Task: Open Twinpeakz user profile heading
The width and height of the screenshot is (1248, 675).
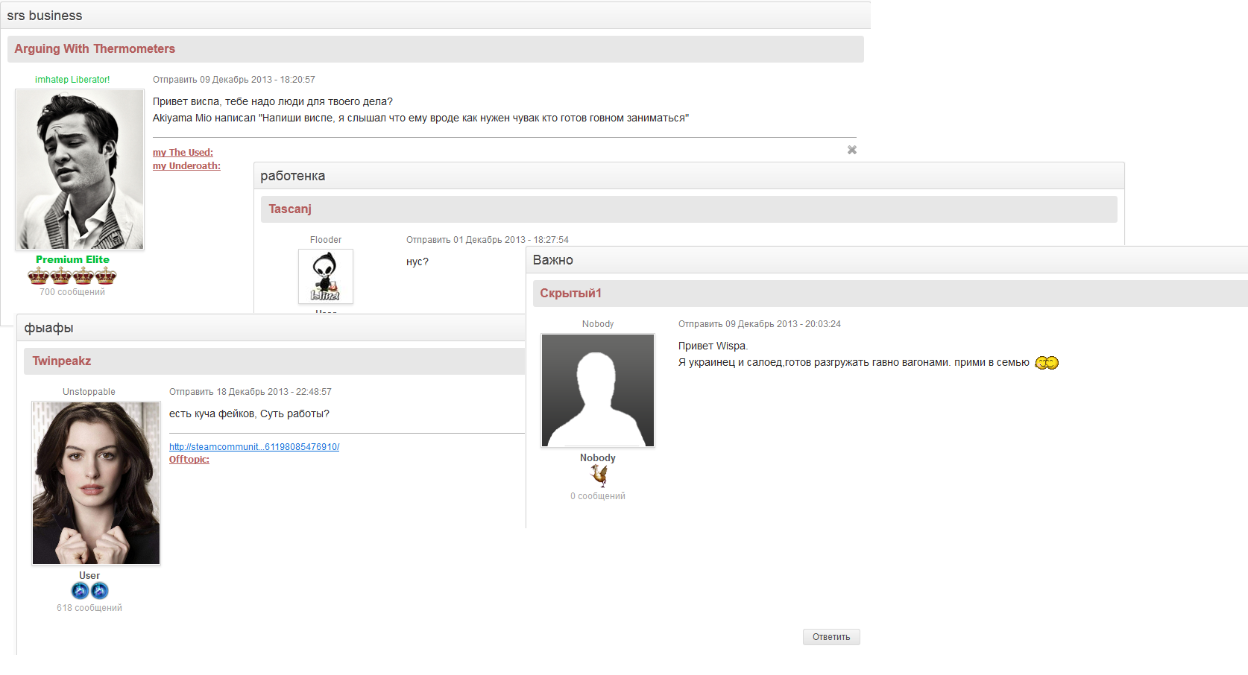Action: click(x=62, y=361)
